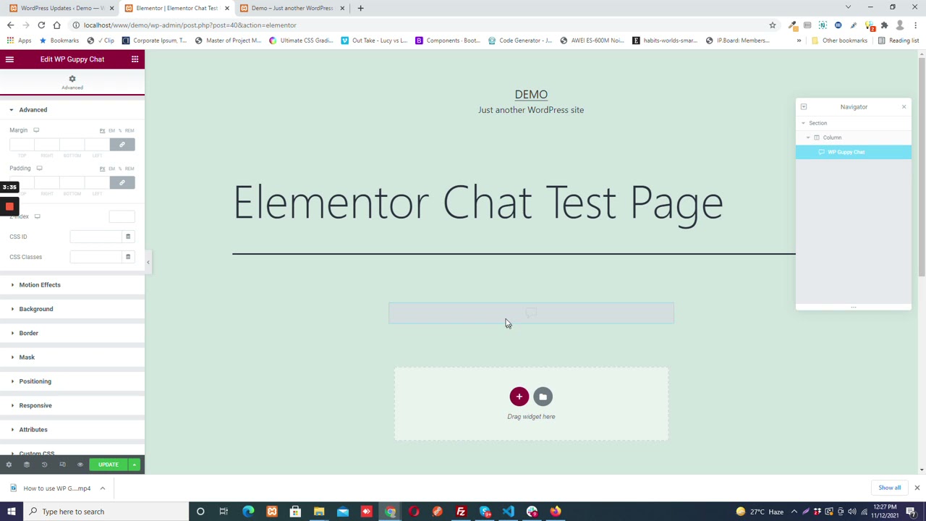Click the Padding responsive device icon
Image resolution: width=926 pixels, height=521 pixels.
coord(39,168)
